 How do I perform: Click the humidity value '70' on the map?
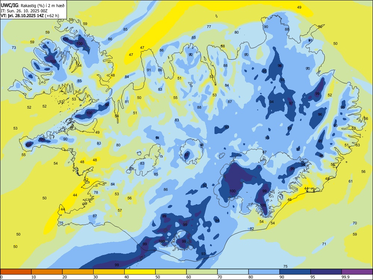pos(355,223)
